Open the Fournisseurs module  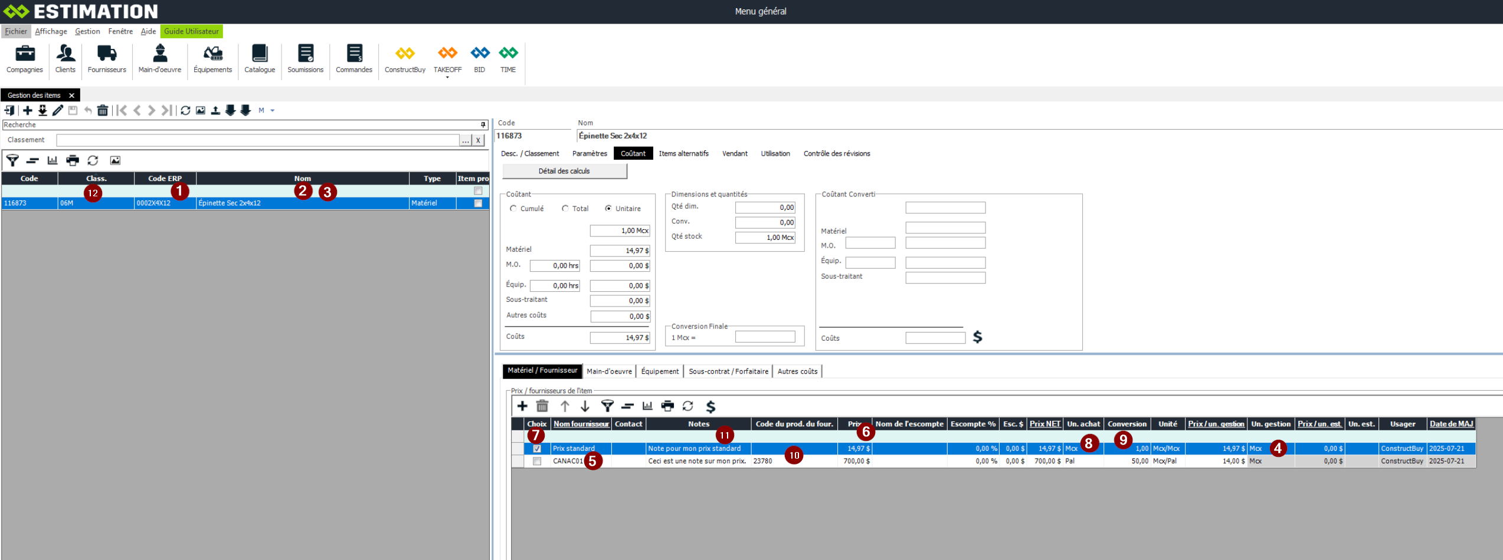click(107, 60)
